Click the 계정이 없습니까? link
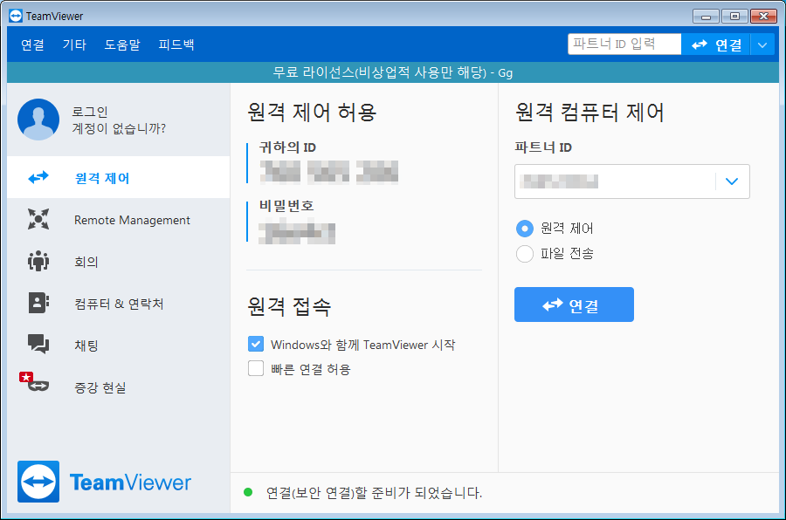This screenshot has height=520, width=786. click(119, 129)
